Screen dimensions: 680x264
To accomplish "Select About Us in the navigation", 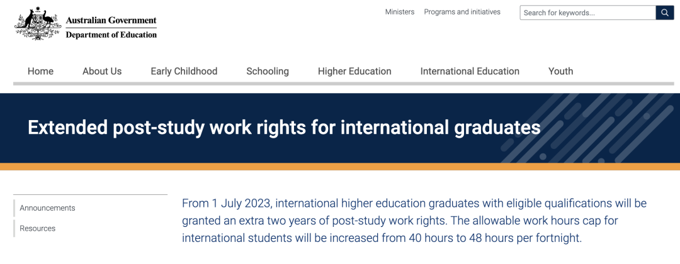I will point(102,71).
